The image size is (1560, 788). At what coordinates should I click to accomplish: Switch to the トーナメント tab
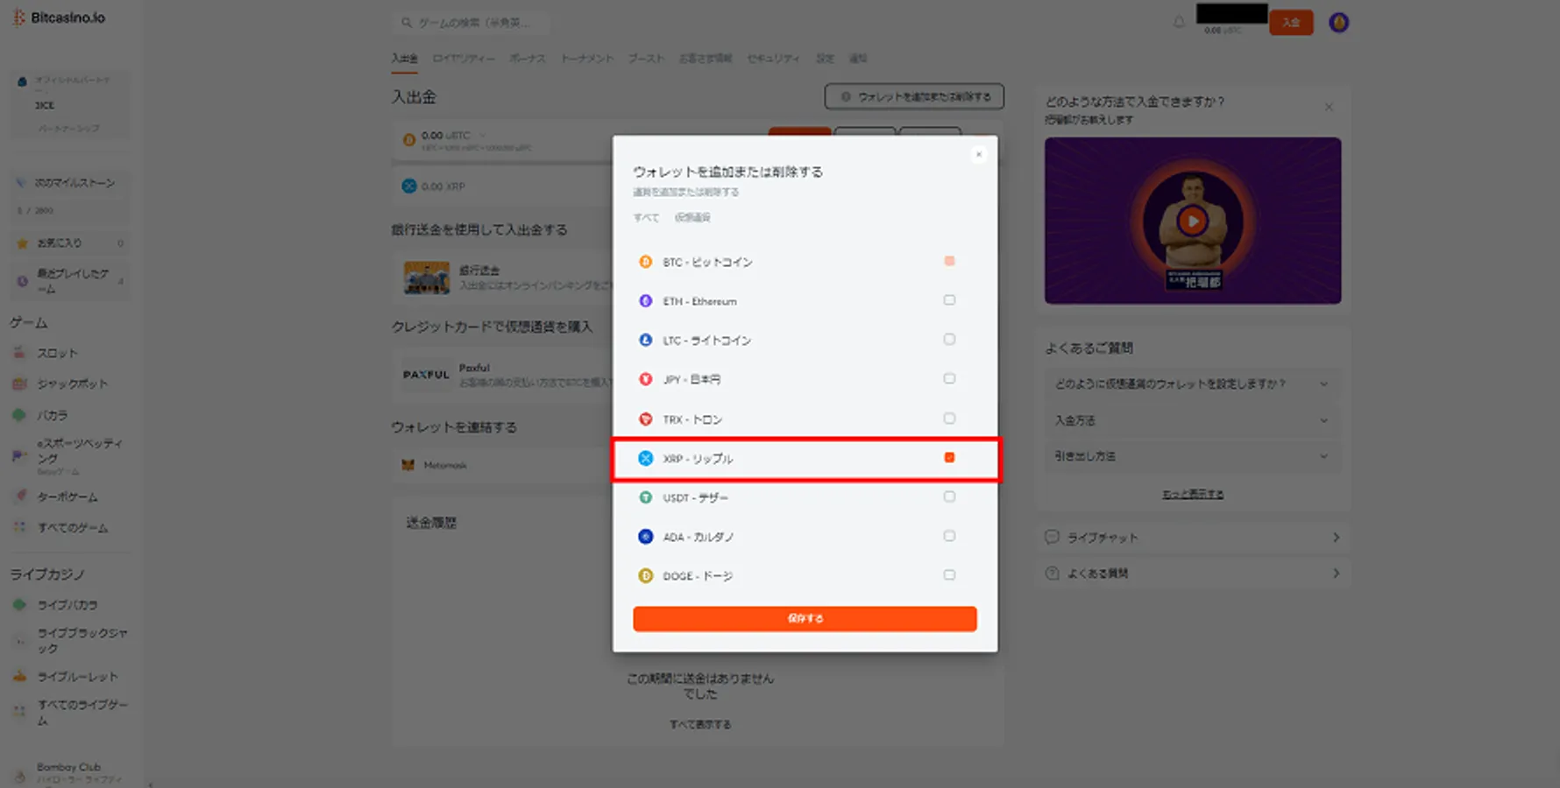tap(587, 59)
